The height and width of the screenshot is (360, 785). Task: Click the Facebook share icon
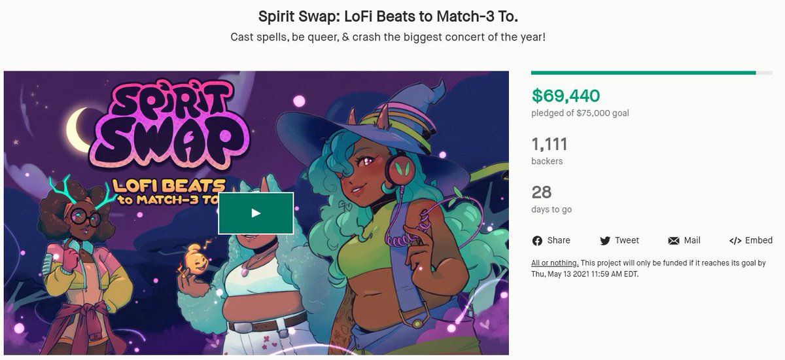click(537, 241)
